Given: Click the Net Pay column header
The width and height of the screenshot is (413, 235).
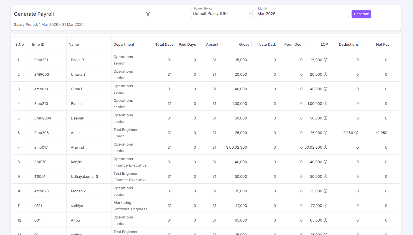Looking at the screenshot, I should pyautogui.click(x=383, y=44).
